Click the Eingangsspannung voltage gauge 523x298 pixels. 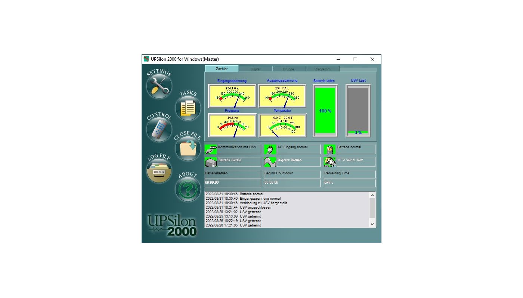[232, 96]
